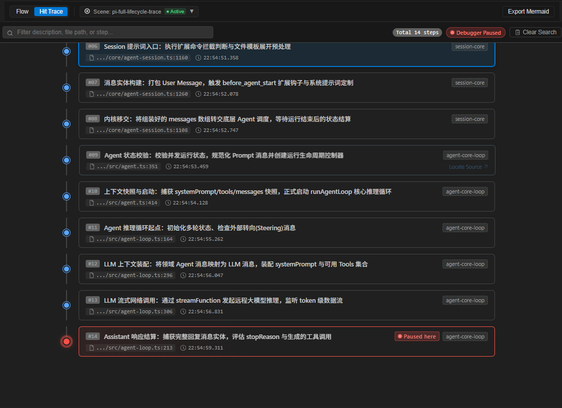The image size is (562, 408).
Task: Select step #11 title Agent Steering
Action: [x=200, y=228]
